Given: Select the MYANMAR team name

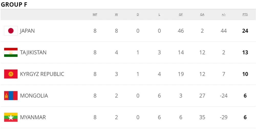Looking at the screenshot, I should (x=33, y=117).
